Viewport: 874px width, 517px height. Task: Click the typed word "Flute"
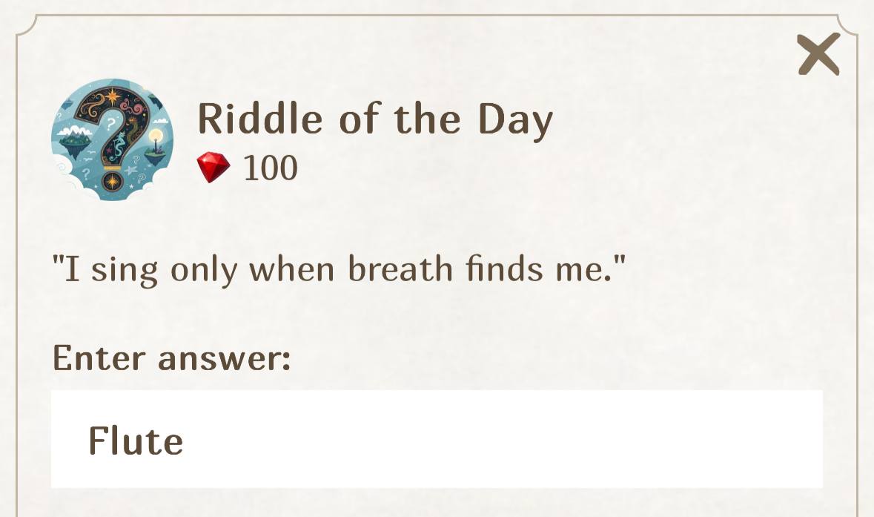[136, 440]
